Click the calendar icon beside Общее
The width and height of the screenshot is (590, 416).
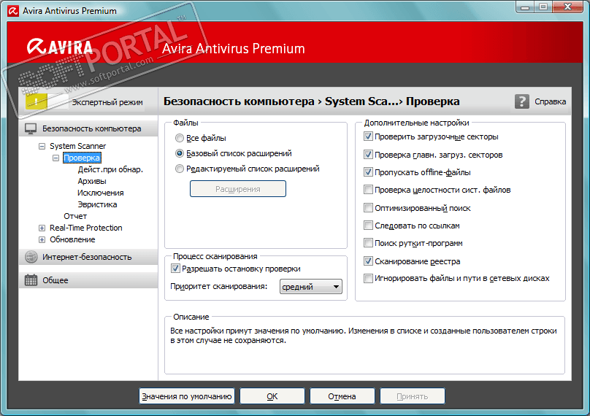(31, 280)
